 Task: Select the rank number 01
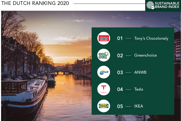click(120, 39)
